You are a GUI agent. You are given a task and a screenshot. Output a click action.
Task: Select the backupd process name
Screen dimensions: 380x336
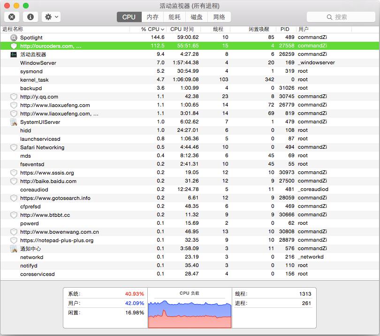click(31, 88)
